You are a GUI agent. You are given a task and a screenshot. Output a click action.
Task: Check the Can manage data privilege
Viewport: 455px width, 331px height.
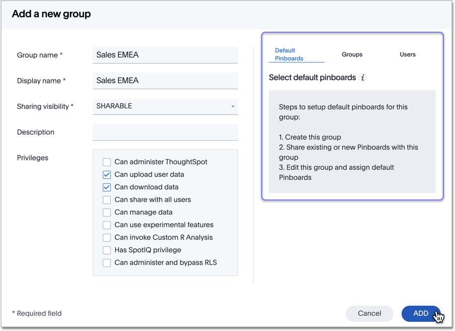[x=107, y=212]
